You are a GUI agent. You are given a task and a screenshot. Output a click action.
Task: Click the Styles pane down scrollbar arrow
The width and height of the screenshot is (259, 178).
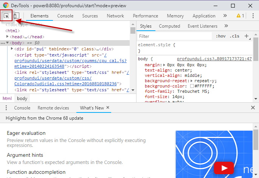(256, 99)
